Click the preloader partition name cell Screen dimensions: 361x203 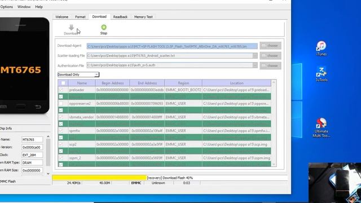(x=82, y=90)
